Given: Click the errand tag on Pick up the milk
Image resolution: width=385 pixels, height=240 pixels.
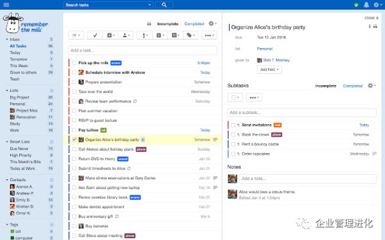Looking at the screenshot, I should 116,63.
